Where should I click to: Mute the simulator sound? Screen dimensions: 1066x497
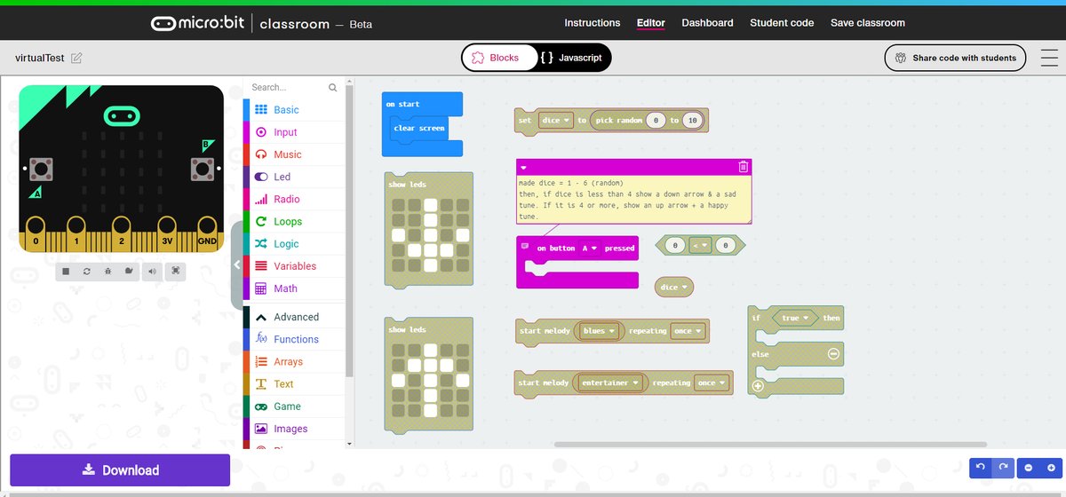tap(153, 271)
